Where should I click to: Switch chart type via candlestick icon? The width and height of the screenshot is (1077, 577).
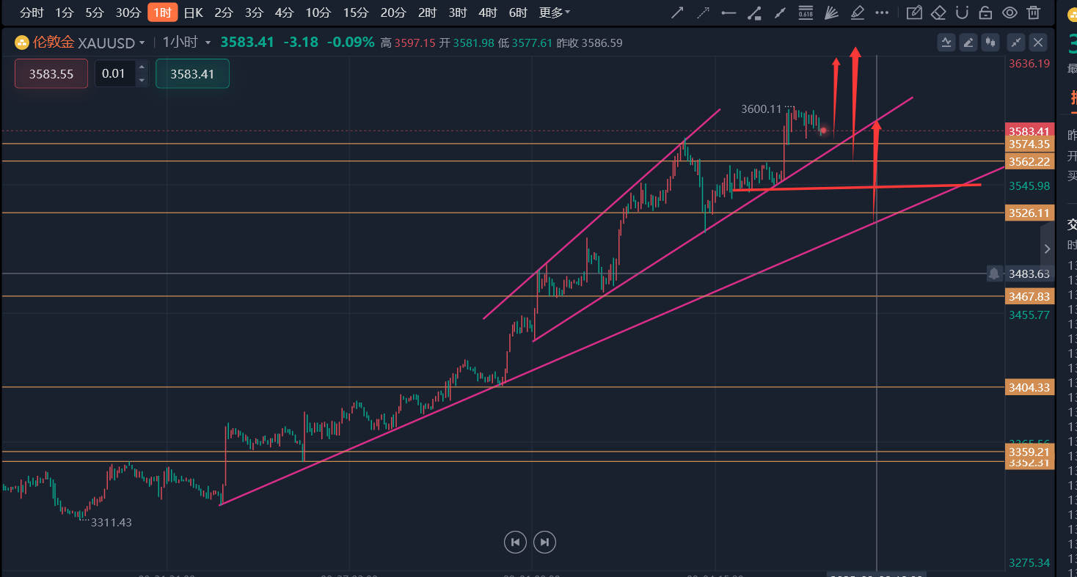coord(991,43)
